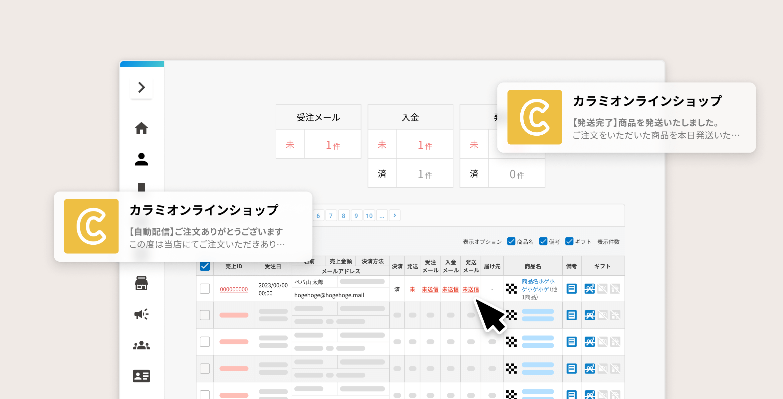Click the grey gift-card icon in third row
Image resolution: width=783 pixels, height=399 pixels.
(603, 341)
